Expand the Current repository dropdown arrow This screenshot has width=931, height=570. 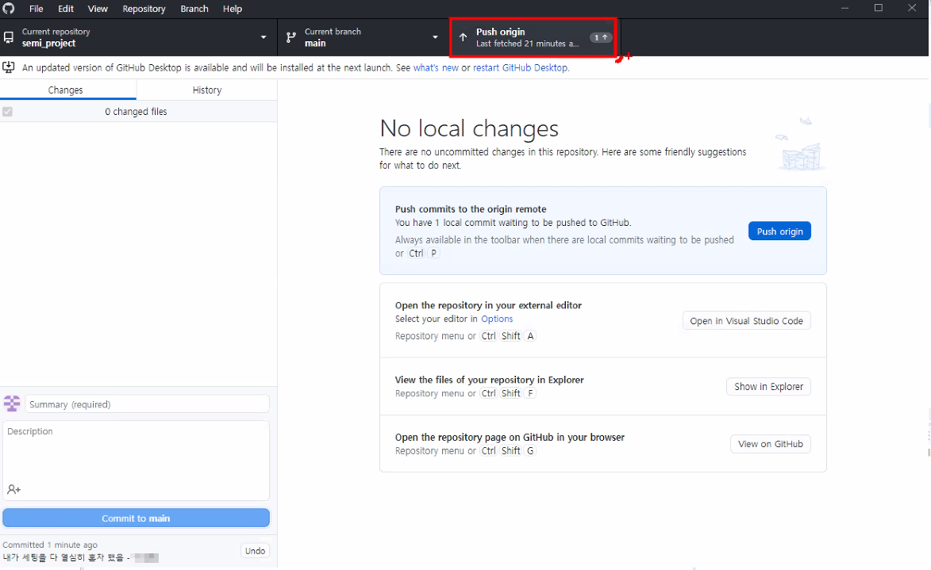264,37
